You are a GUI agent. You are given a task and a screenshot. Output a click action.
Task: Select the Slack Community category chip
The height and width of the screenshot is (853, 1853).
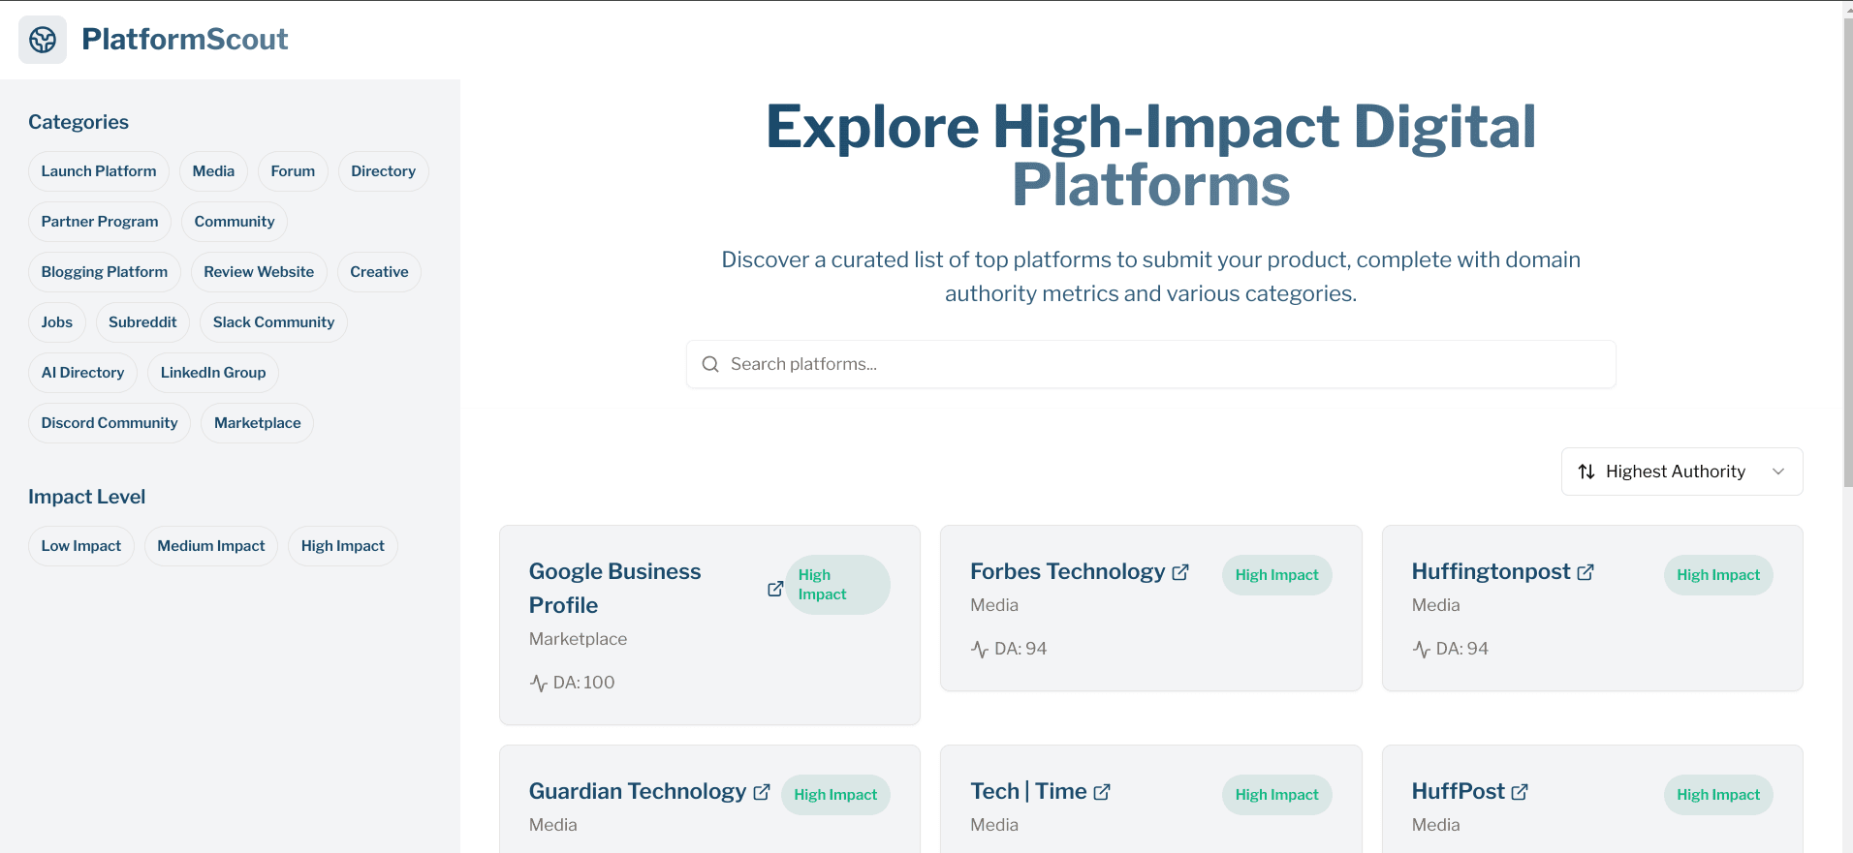point(273,322)
